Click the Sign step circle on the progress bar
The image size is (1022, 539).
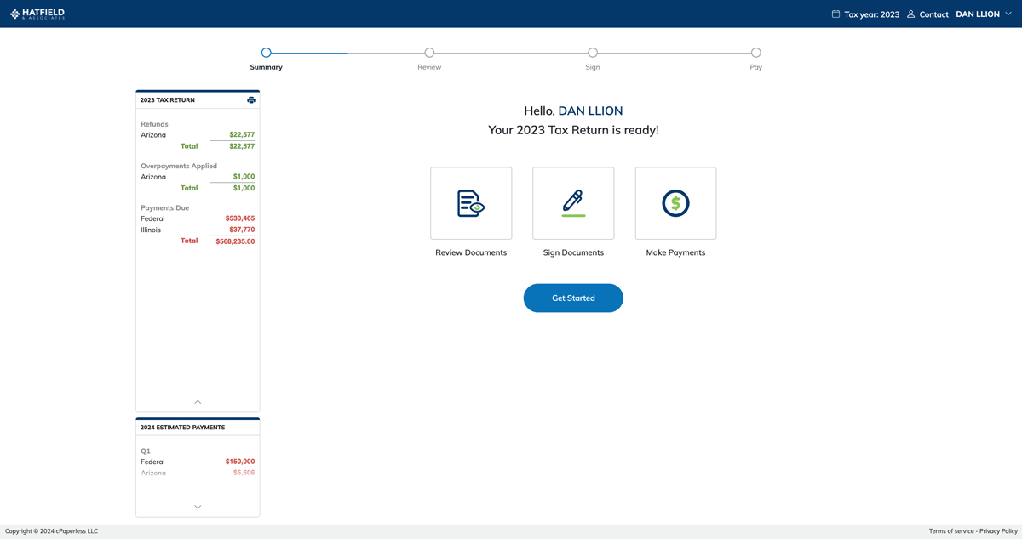(x=593, y=52)
